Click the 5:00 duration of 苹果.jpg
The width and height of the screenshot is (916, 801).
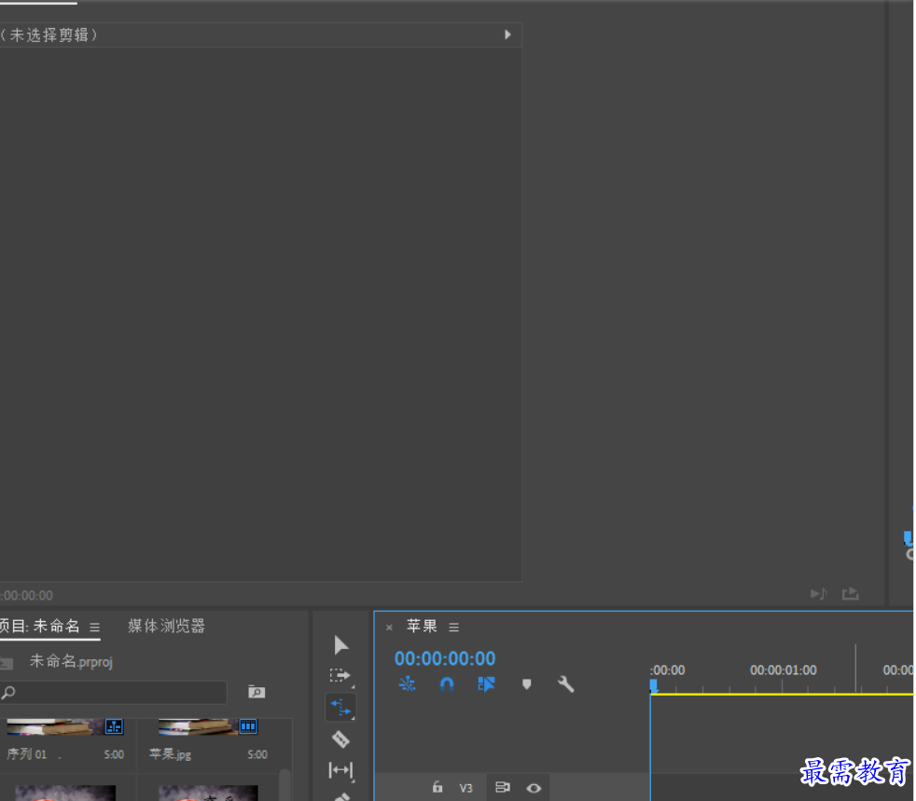(x=257, y=755)
